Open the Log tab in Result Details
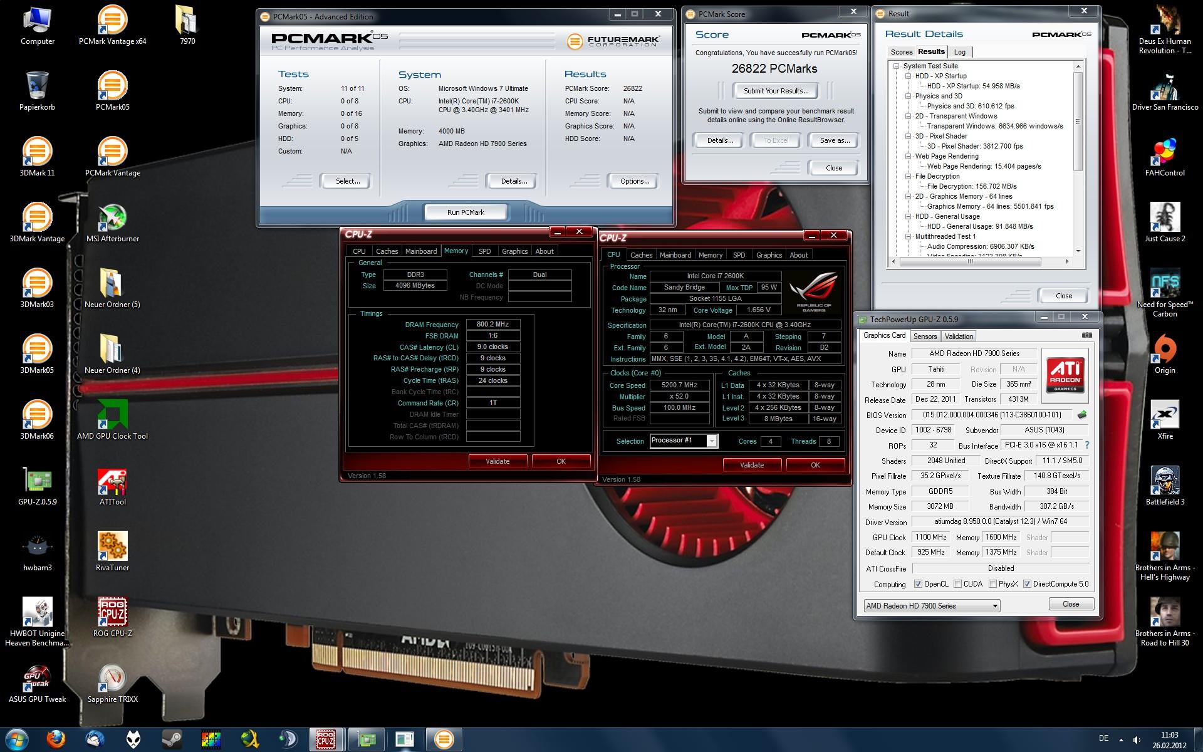This screenshot has height=752, width=1203. [959, 52]
